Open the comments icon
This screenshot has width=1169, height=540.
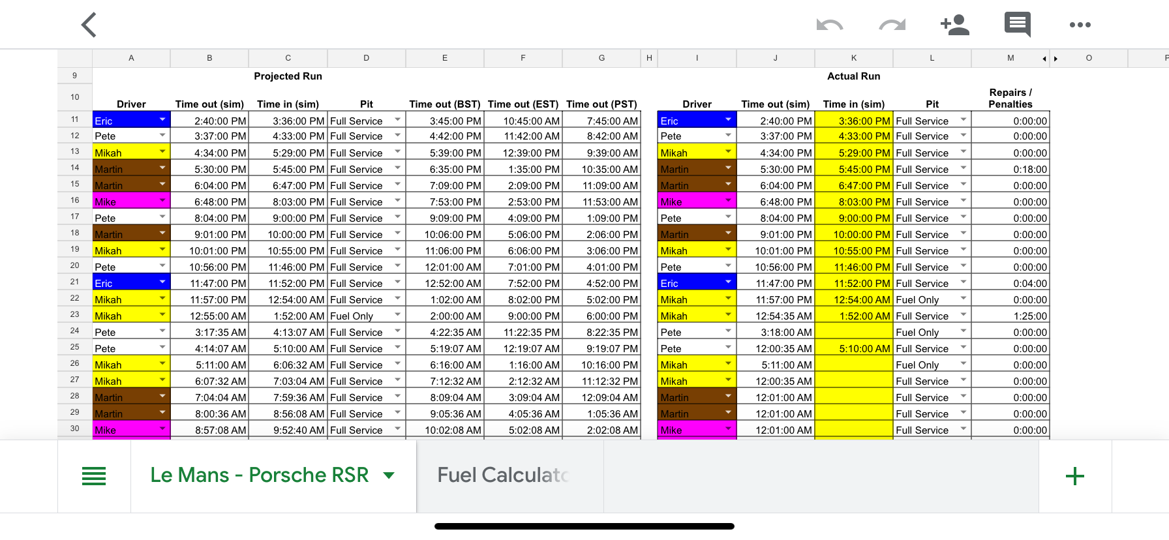point(1018,25)
